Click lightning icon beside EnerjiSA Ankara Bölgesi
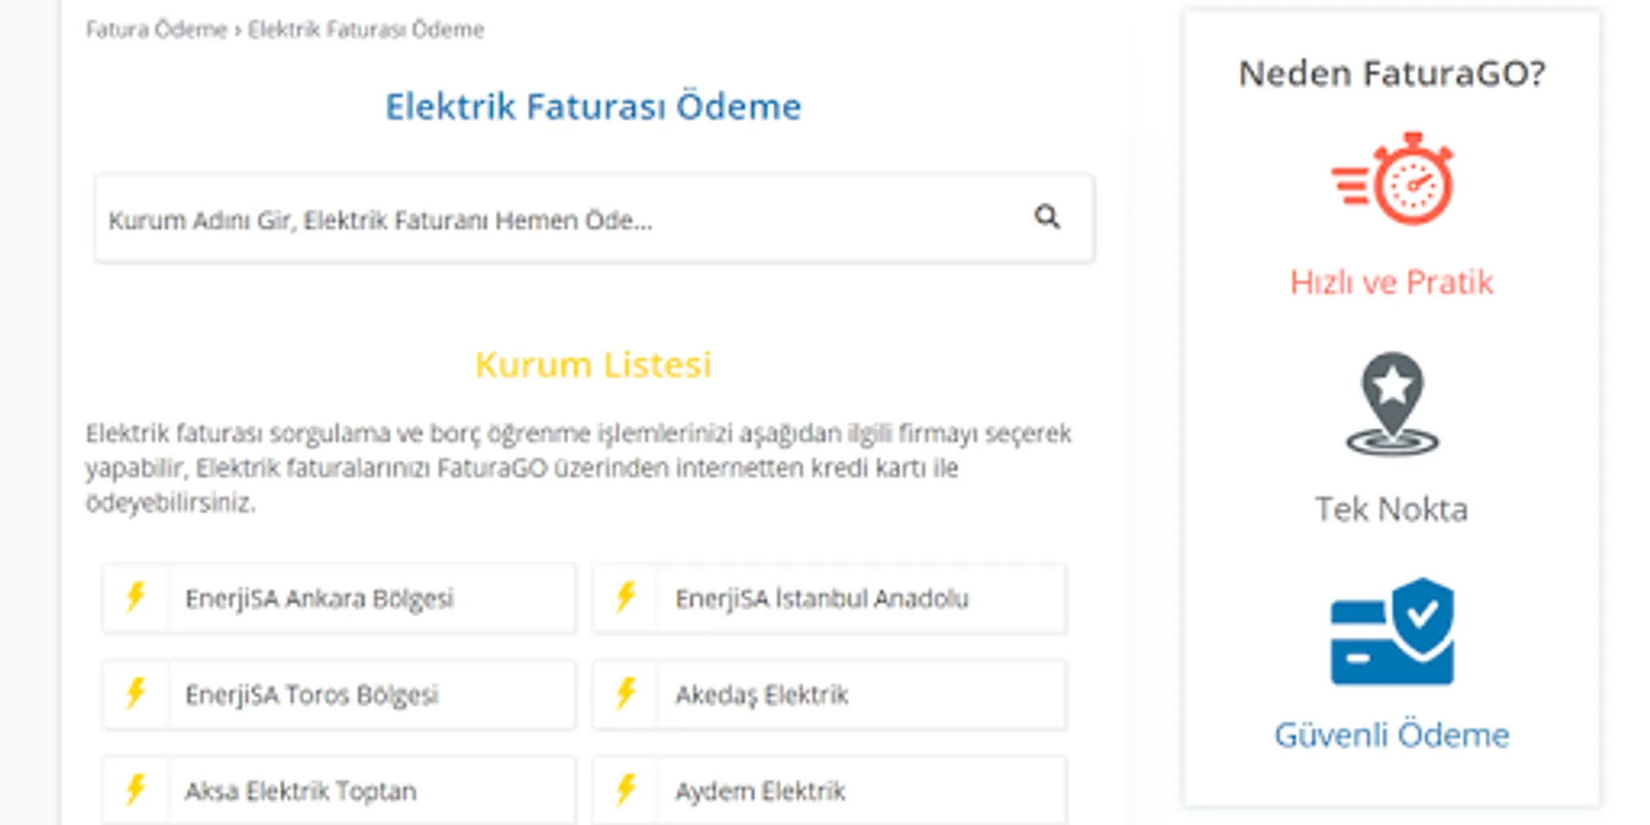 coord(136,597)
